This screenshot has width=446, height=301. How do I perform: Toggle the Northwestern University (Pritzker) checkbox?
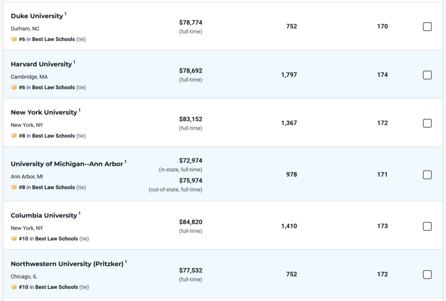click(427, 275)
